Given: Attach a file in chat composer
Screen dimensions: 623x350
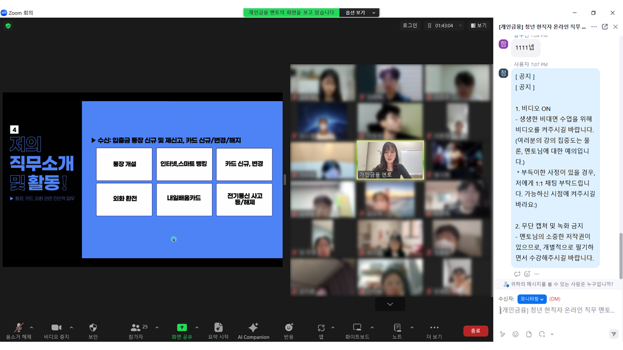Looking at the screenshot, I should [x=529, y=334].
